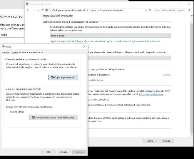Screen dimensions: 194x159
Task: Minimize Impostazioni avanzate window
Action: [171, 4]
